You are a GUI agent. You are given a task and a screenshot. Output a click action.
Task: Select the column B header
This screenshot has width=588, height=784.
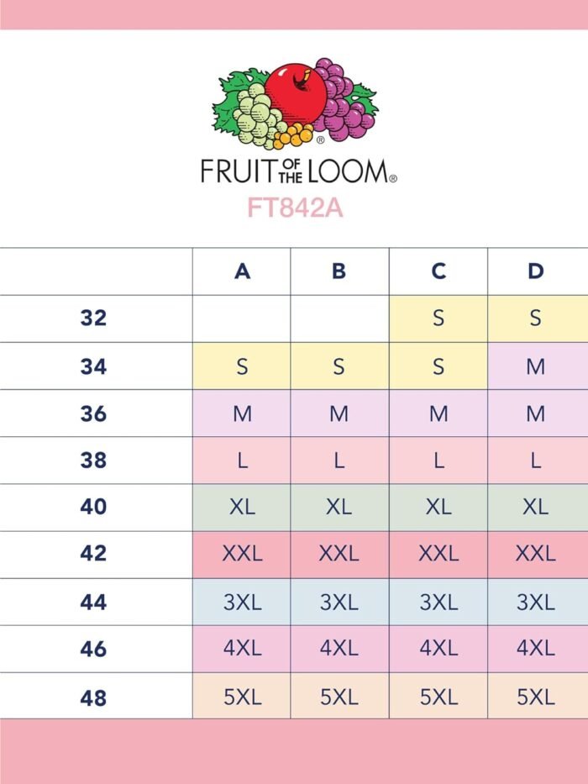pos(339,271)
